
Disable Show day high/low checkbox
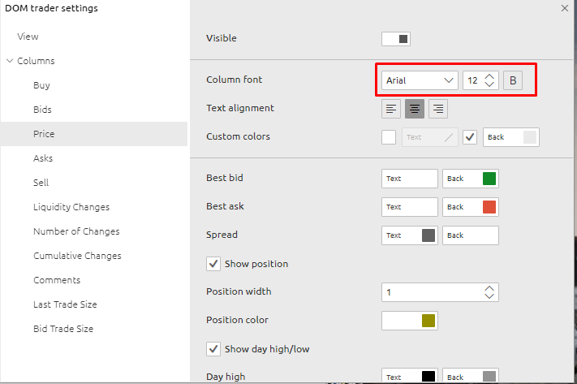(213, 349)
